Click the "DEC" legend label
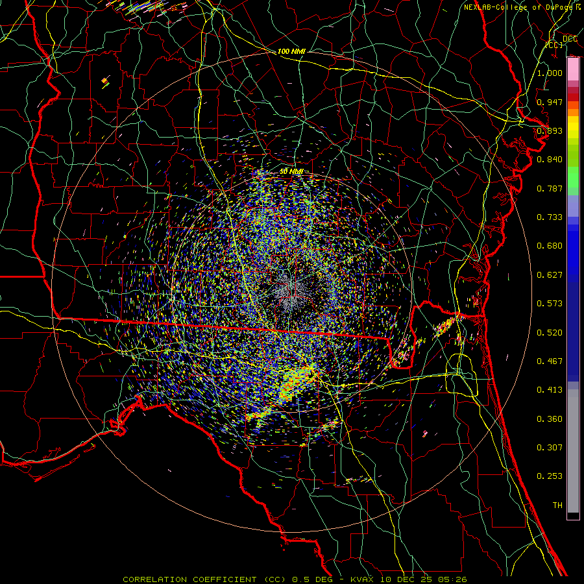The width and height of the screenshot is (584, 584). coord(570,39)
